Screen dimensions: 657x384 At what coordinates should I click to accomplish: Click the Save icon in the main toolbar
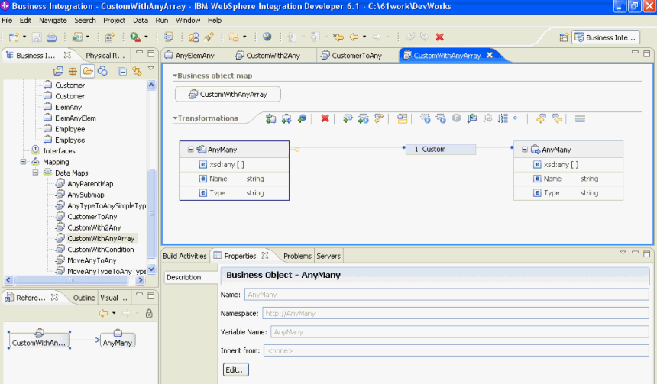[x=37, y=37]
